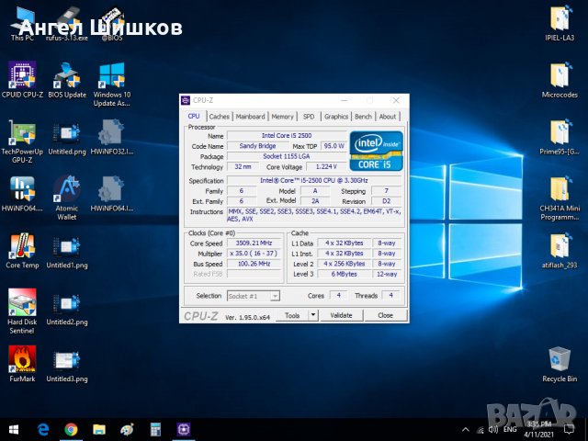
Task: Open Action Center notifications
Action: tap(570, 430)
